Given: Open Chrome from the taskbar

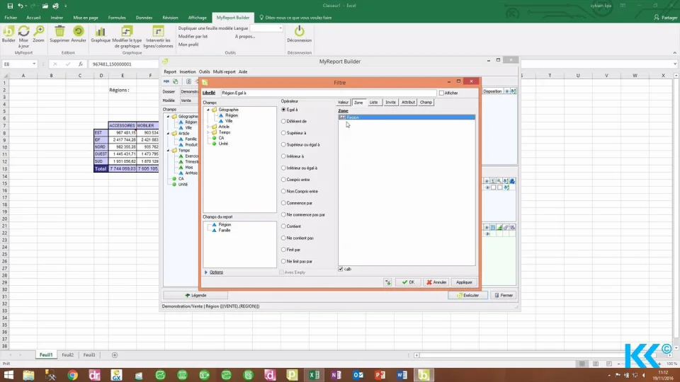Looking at the screenshot, I should (x=72, y=375).
